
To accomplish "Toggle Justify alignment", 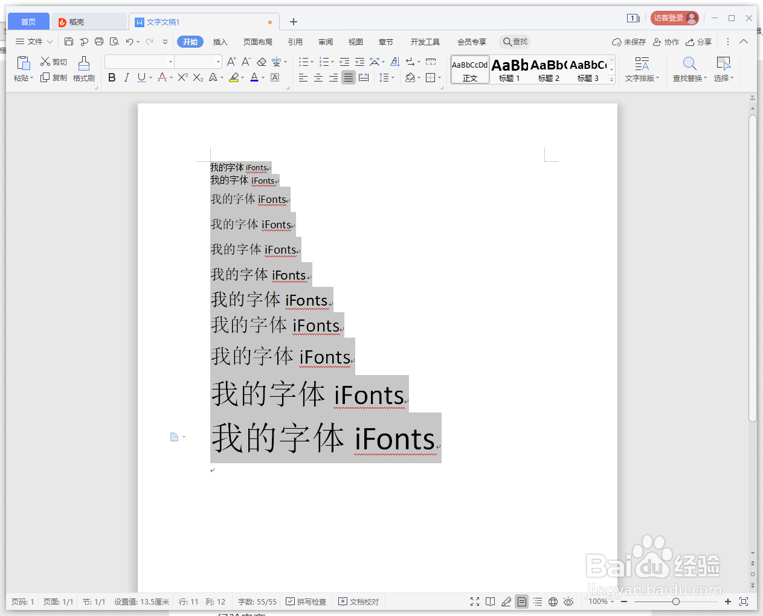I will point(349,77).
